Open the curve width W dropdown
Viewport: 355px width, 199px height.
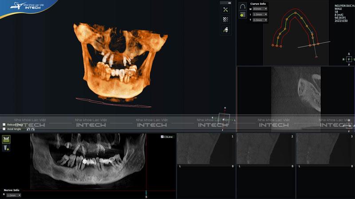point(260,9)
